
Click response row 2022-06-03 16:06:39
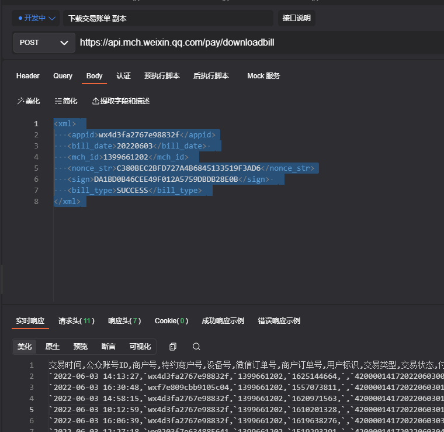pyautogui.click(x=246, y=421)
